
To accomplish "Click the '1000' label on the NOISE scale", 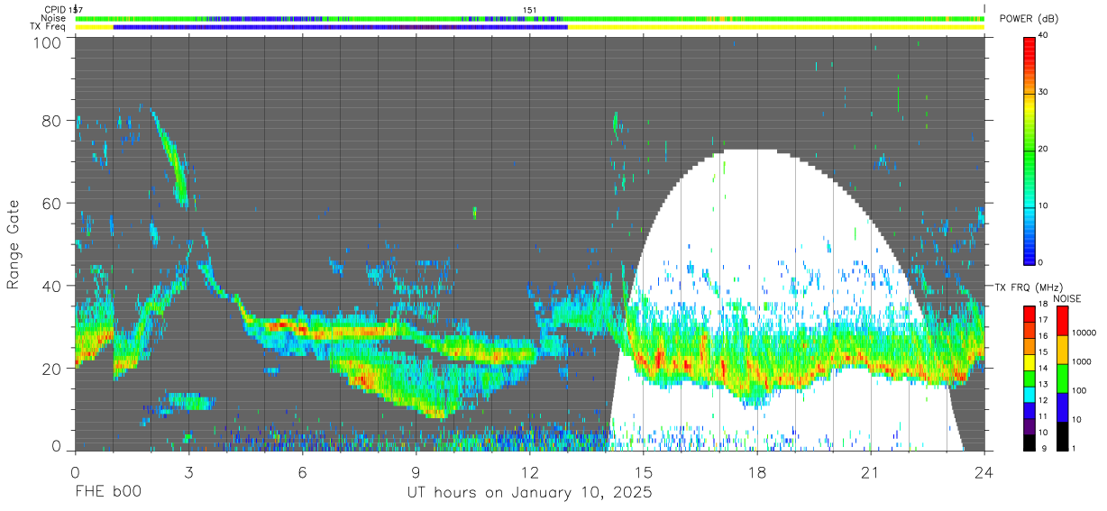I will pyautogui.click(x=1082, y=361).
